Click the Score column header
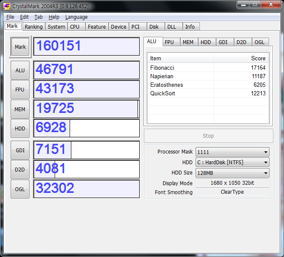Viewport: 284px width, 257px height. 241,58
